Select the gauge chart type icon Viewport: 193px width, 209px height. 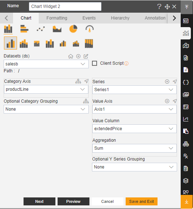point(89,29)
